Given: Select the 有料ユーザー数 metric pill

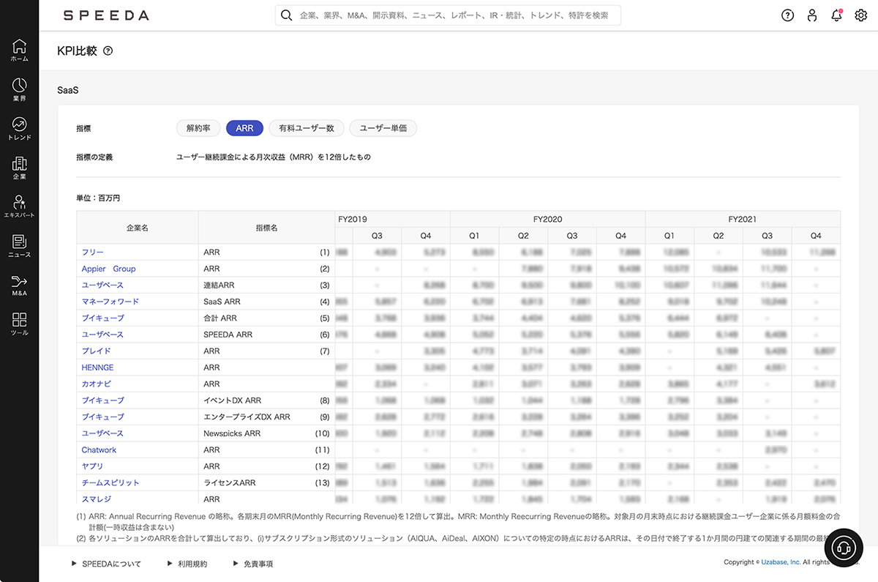Looking at the screenshot, I should tap(307, 128).
